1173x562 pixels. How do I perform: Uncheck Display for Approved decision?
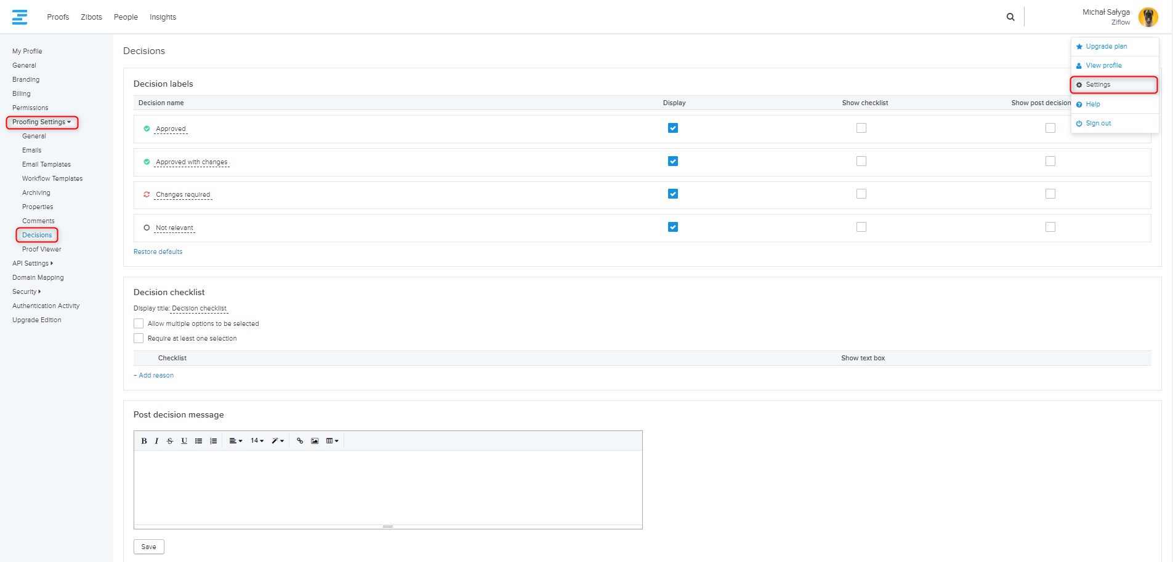coord(673,128)
